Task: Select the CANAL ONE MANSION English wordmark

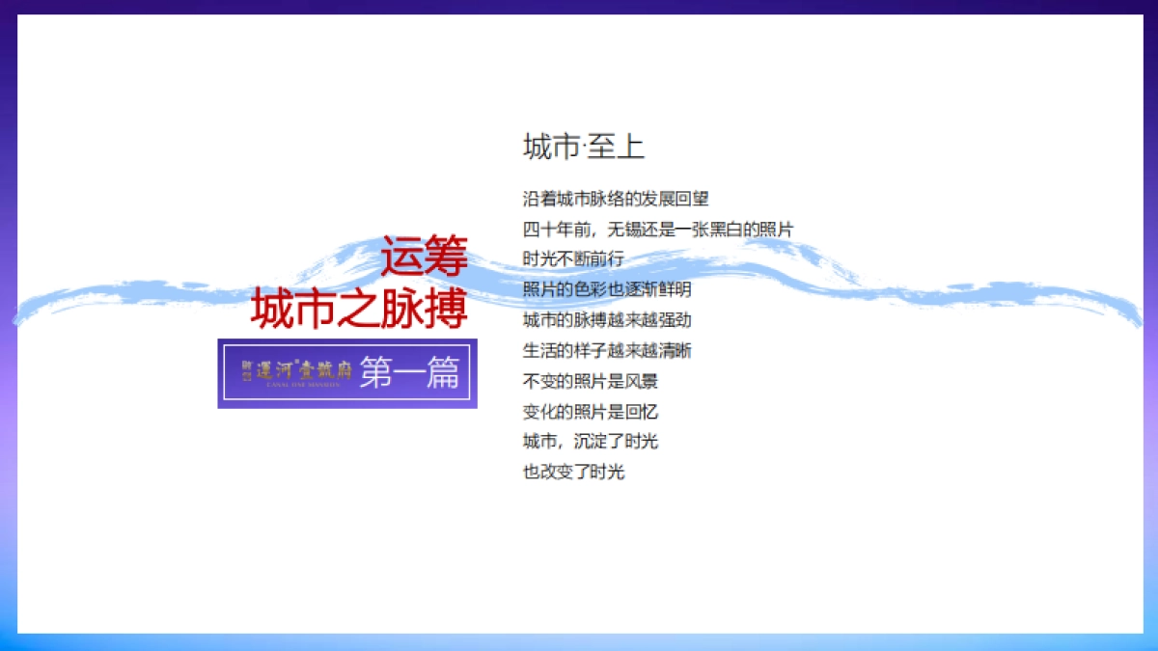Action: coord(302,384)
